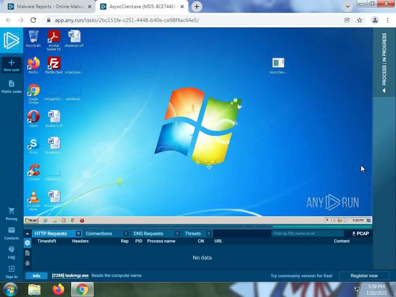Image resolution: width=396 pixels, height=297 pixels.
Task: Switch to Threats tab
Action: tap(197, 234)
